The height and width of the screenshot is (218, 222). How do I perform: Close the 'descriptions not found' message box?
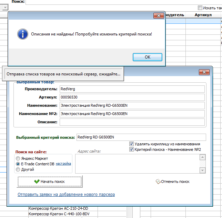159,15
